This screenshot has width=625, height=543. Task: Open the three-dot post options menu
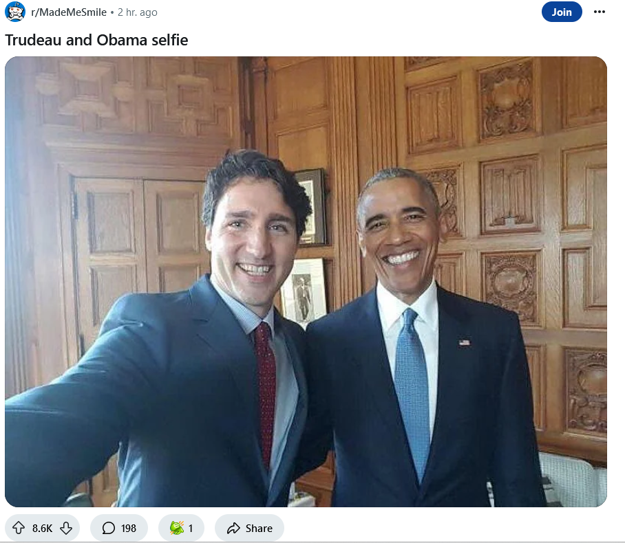599,12
